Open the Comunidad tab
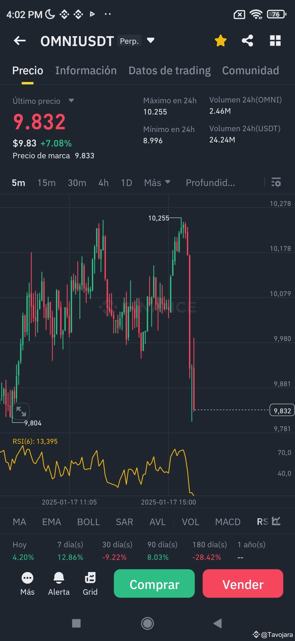Viewport: 295px width, 641px height. [x=250, y=71]
